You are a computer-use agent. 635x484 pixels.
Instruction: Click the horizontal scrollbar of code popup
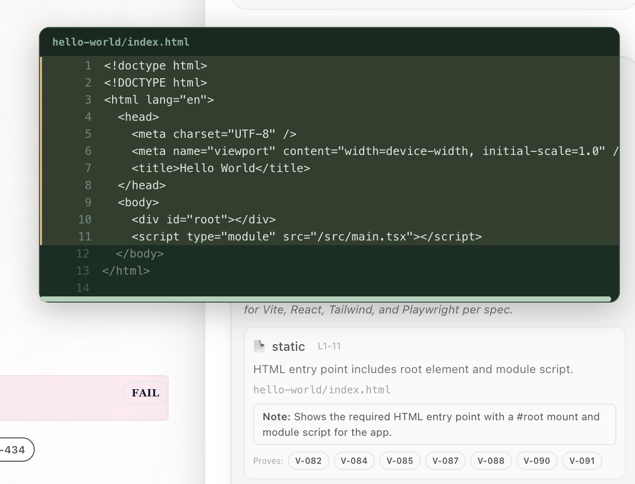click(x=325, y=299)
